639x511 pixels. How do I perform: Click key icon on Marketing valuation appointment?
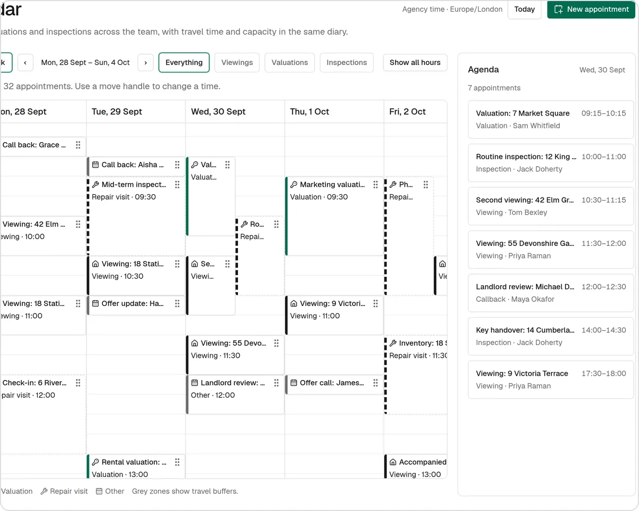293,185
